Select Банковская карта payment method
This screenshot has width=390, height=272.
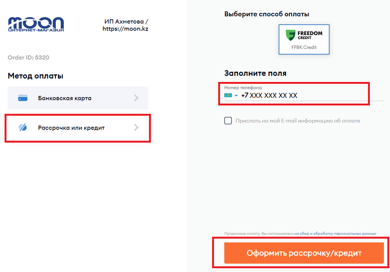[65, 98]
